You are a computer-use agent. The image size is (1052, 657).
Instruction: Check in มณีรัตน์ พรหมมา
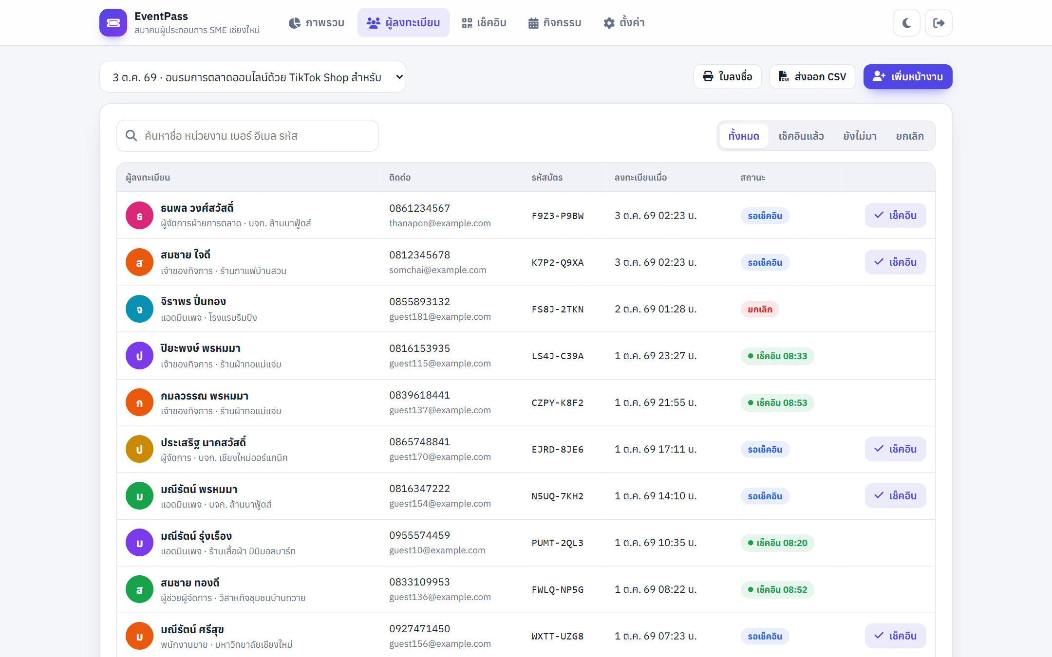(895, 496)
